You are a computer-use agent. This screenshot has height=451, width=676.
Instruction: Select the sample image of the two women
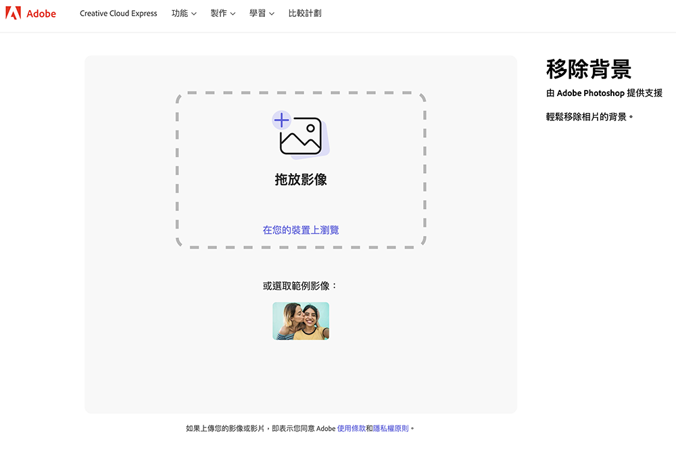(x=301, y=321)
